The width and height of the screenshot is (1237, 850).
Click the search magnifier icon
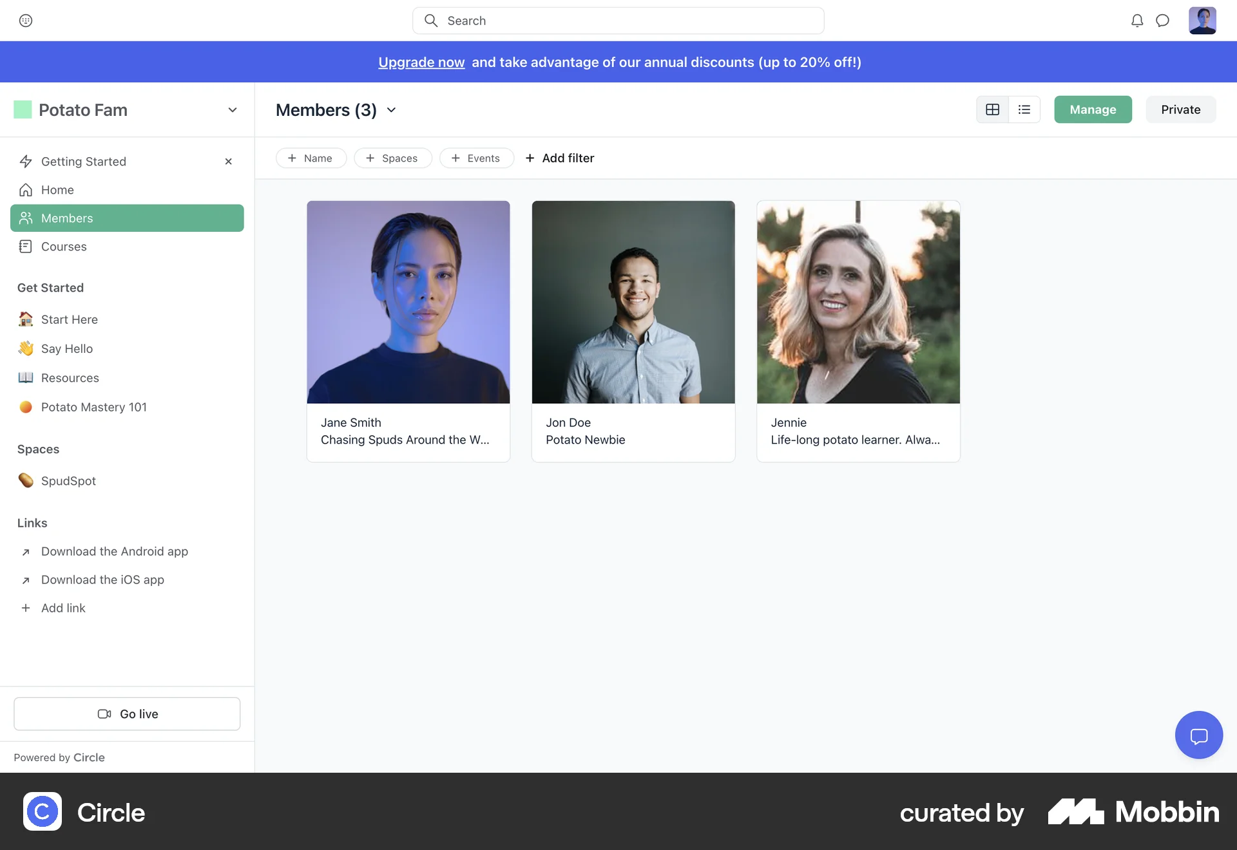click(x=430, y=20)
